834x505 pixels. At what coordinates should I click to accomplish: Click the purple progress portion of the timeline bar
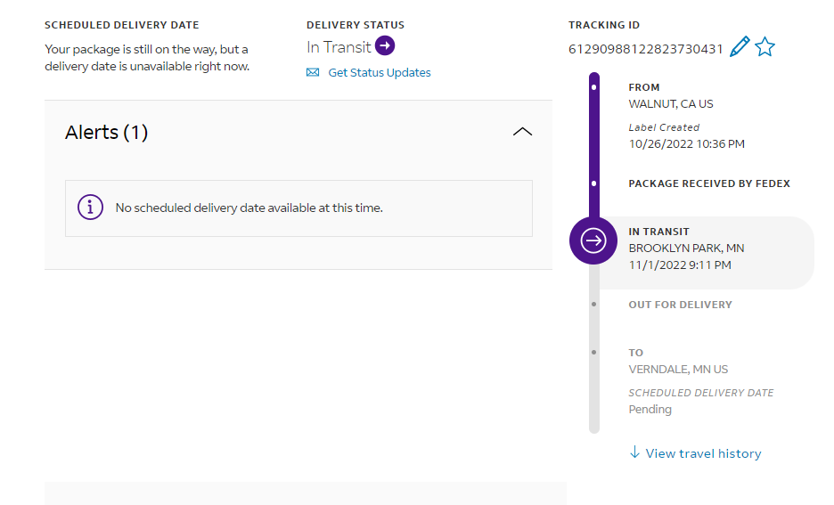594,143
